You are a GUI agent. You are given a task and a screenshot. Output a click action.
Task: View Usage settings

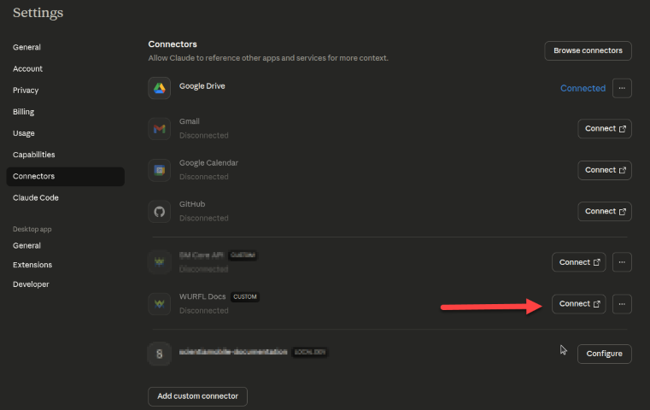tap(24, 133)
